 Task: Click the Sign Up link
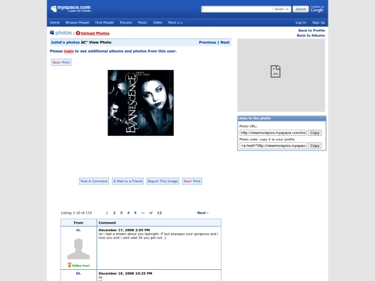(x=319, y=22)
